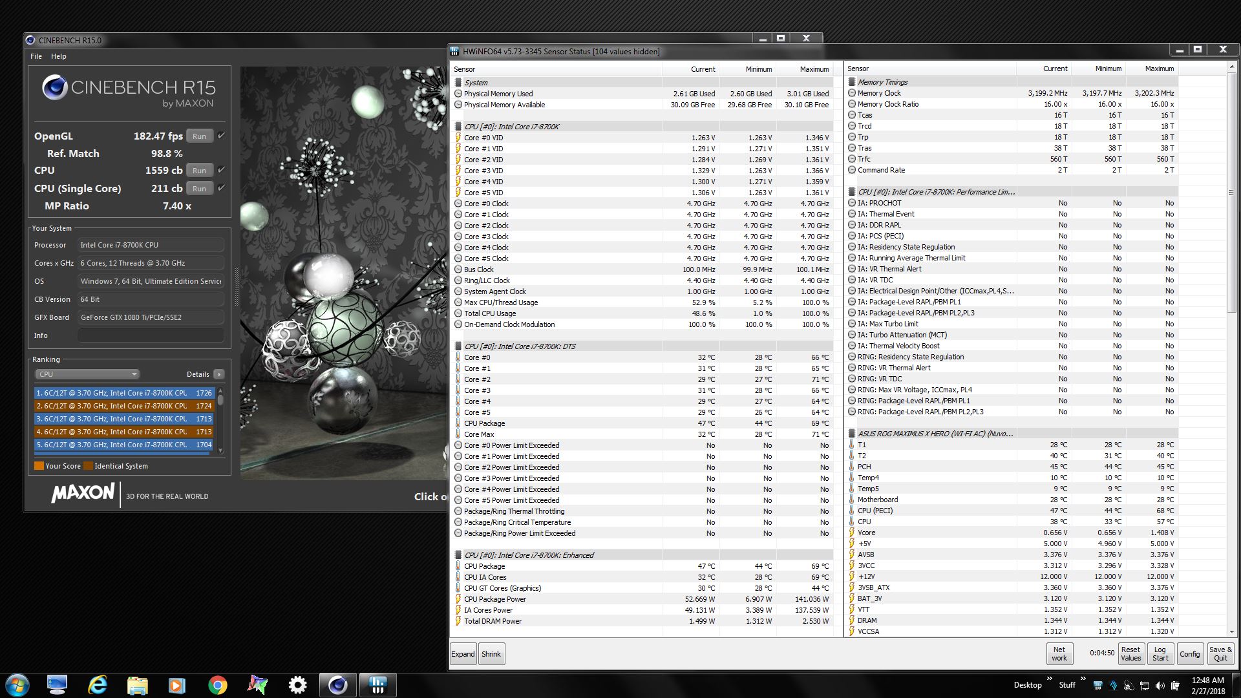
Task: Click the Memory Timings group chip icon
Action: click(852, 82)
